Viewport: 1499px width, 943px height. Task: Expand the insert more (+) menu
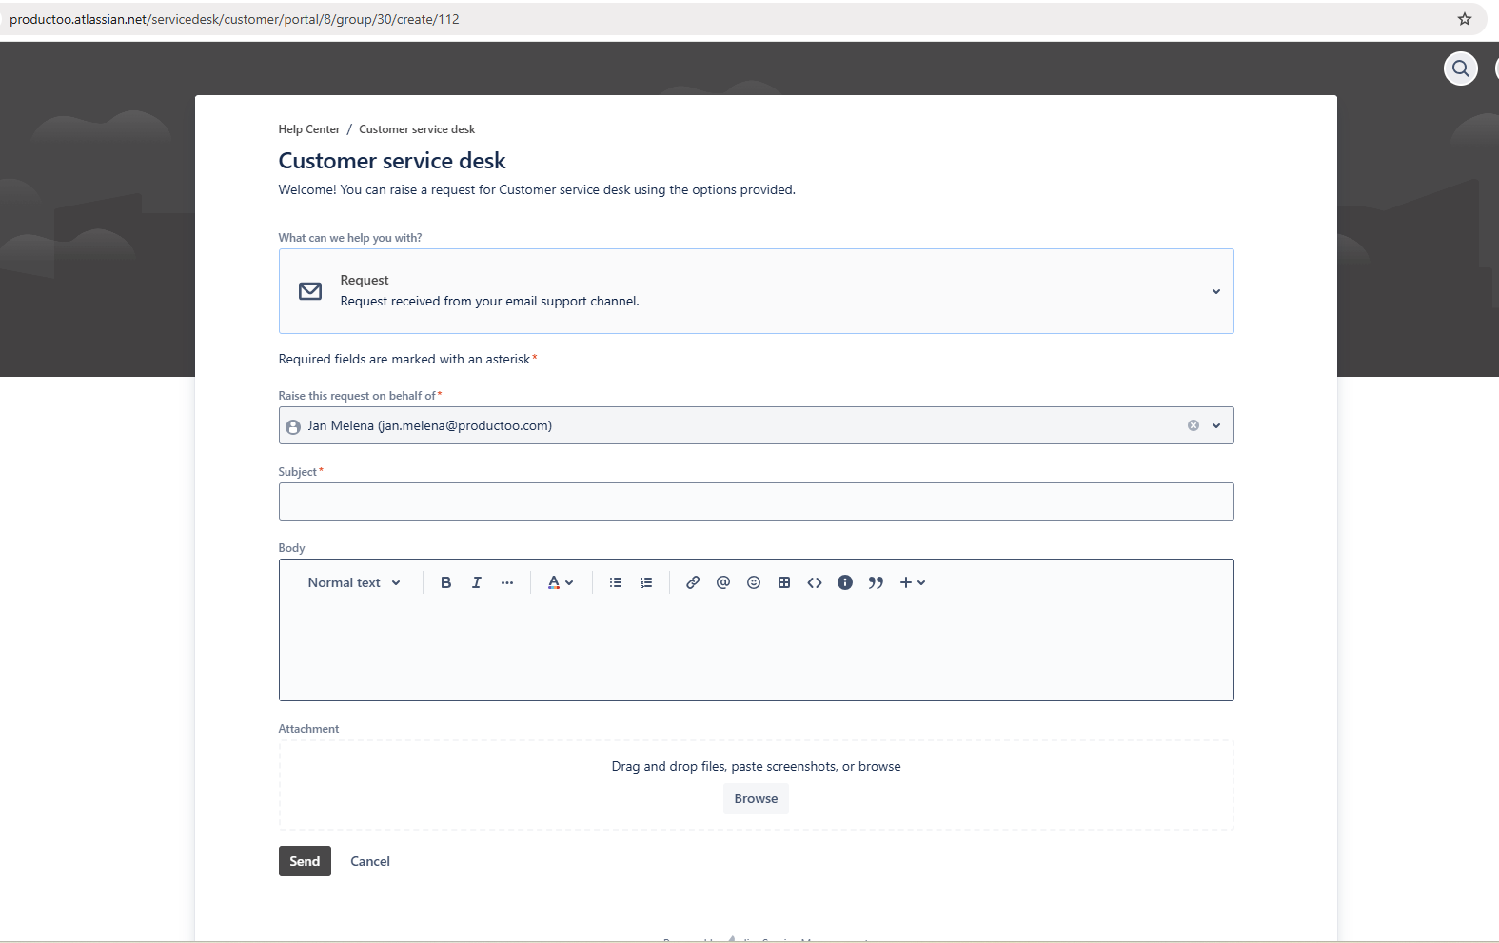912,582
